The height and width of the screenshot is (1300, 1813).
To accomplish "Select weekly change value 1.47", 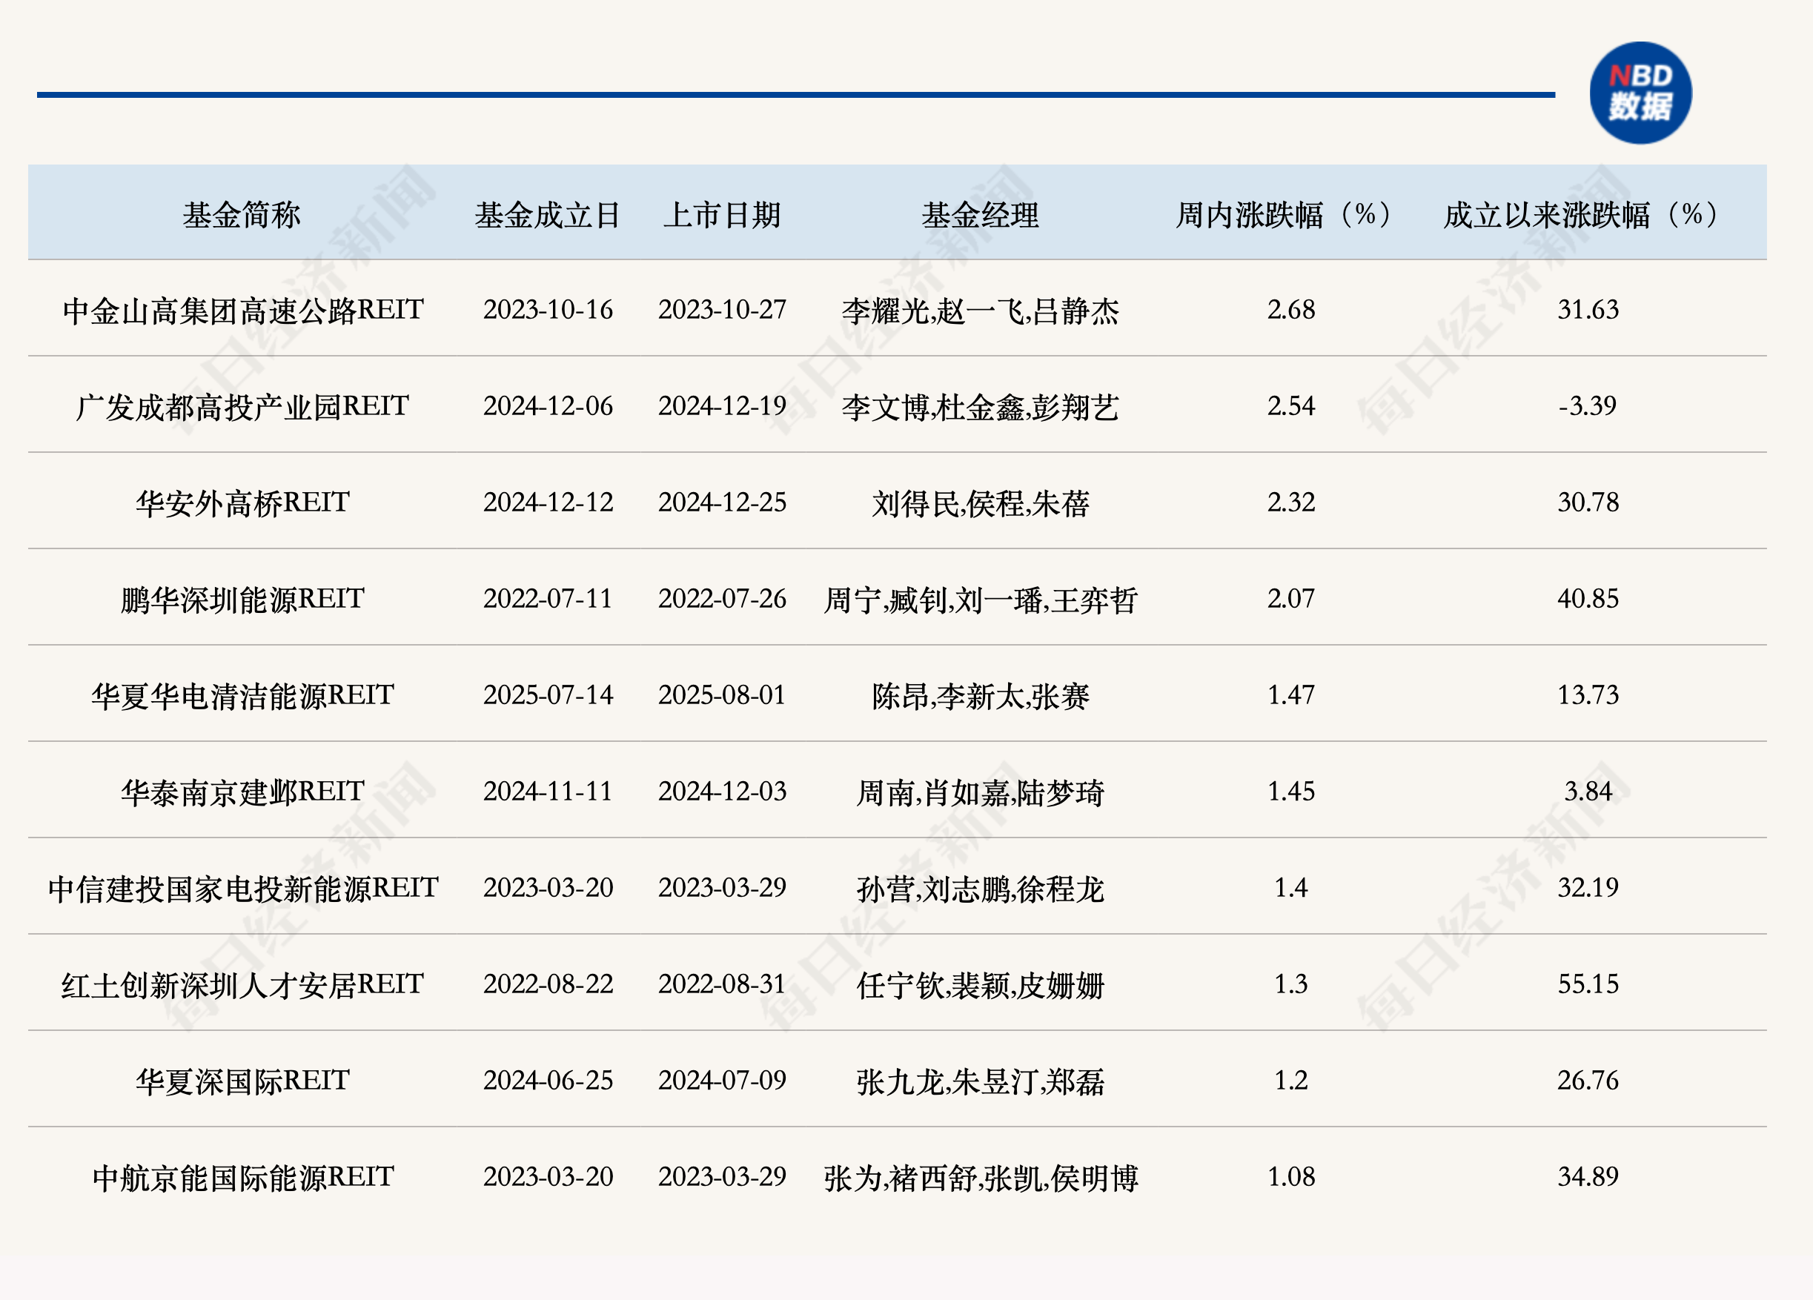I will tap(1291, 695).
